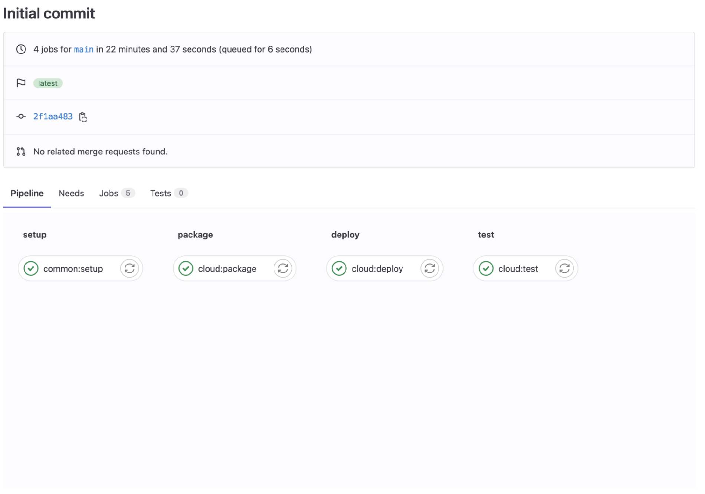The image size is (705, 494).
Task: Click the flag icon next to latest badge
Action: (x=21, y=83)
